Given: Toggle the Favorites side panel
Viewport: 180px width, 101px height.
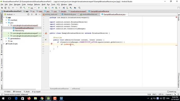Looking at the screenshot, I should [1, 76].
